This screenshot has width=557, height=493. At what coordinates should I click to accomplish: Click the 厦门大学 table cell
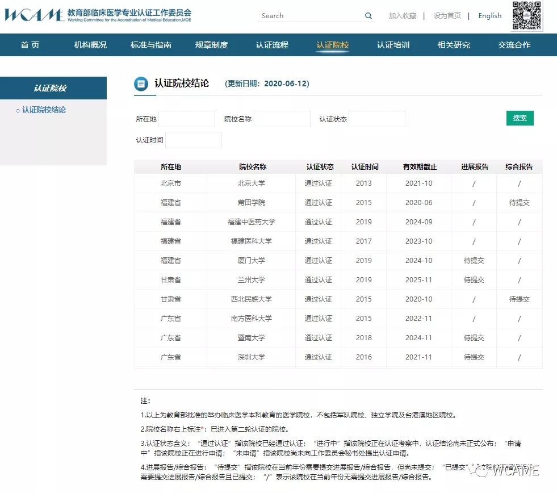pyautogui.click(x=251, y=261)
